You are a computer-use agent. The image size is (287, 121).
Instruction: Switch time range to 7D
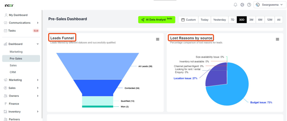click(x=232, y=20)
